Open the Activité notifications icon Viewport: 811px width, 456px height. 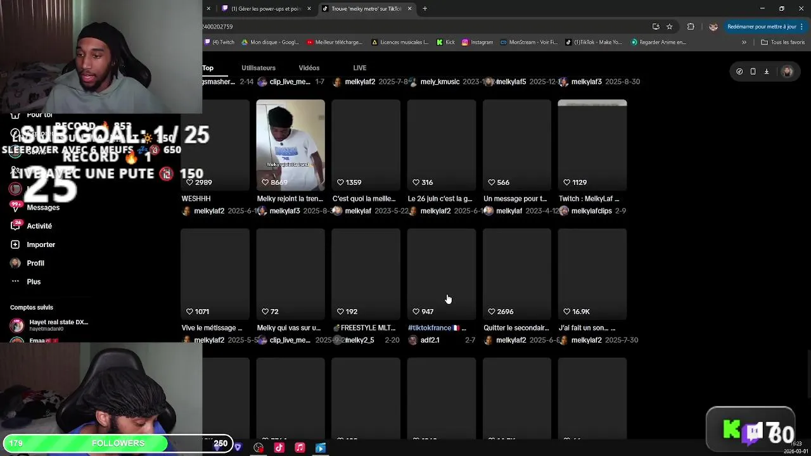coord(15,225)
